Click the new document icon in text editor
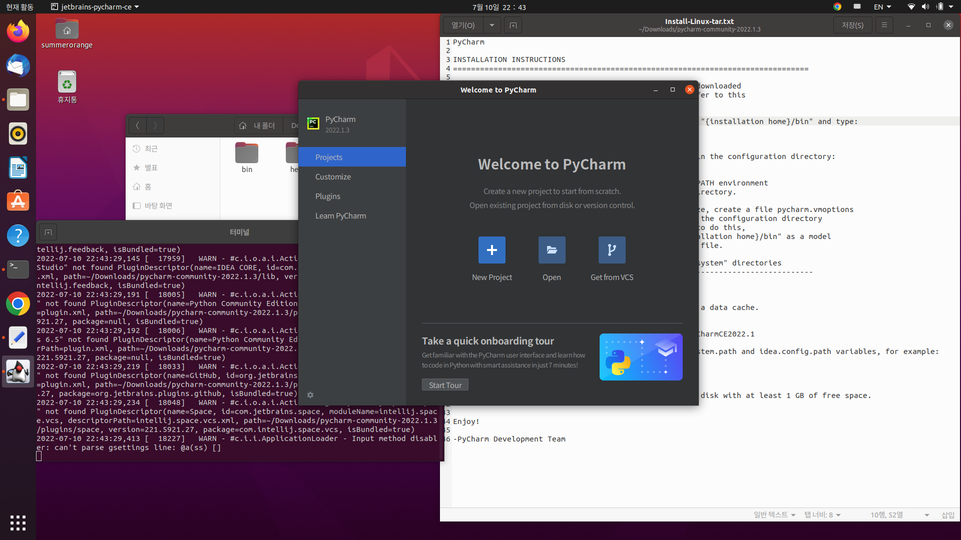Viewport: 961px width, 540px height. coord(513,25)
